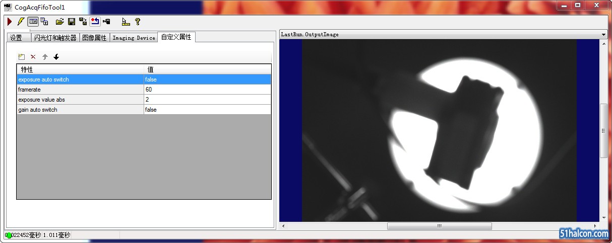Expand the LastRun.OutputImage dropdown
The image size is (612, 243).
click(x=603, y=35)
